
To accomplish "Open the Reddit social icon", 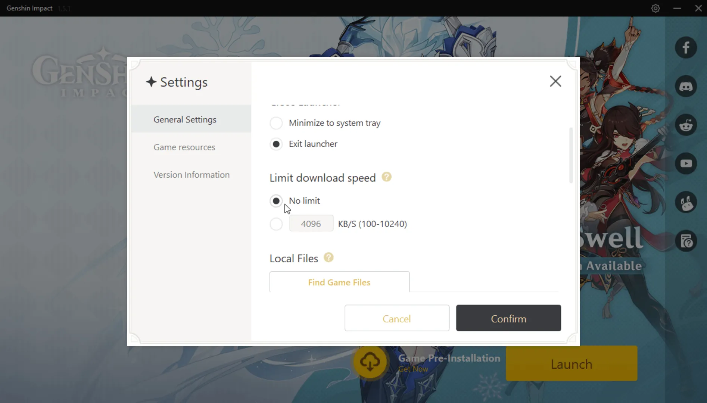I will click(x=686, y=125).
